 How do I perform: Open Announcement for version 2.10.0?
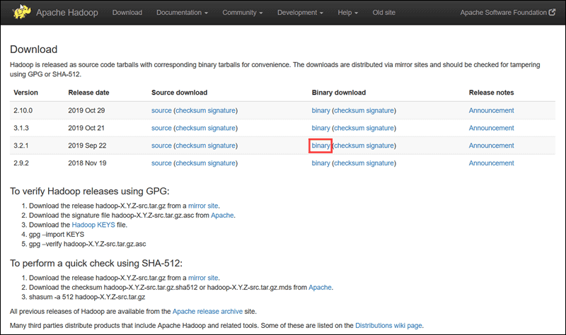(491, 111)
